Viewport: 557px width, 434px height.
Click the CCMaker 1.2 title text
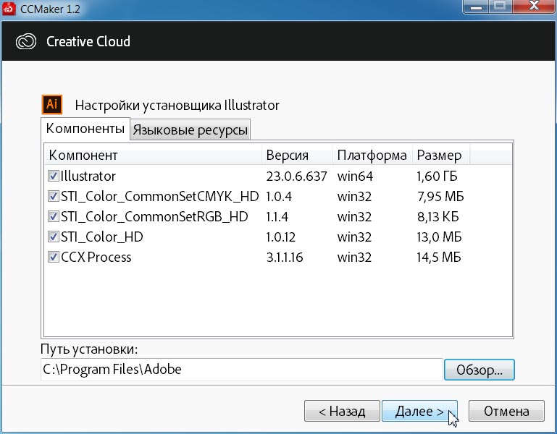(50, 9)
